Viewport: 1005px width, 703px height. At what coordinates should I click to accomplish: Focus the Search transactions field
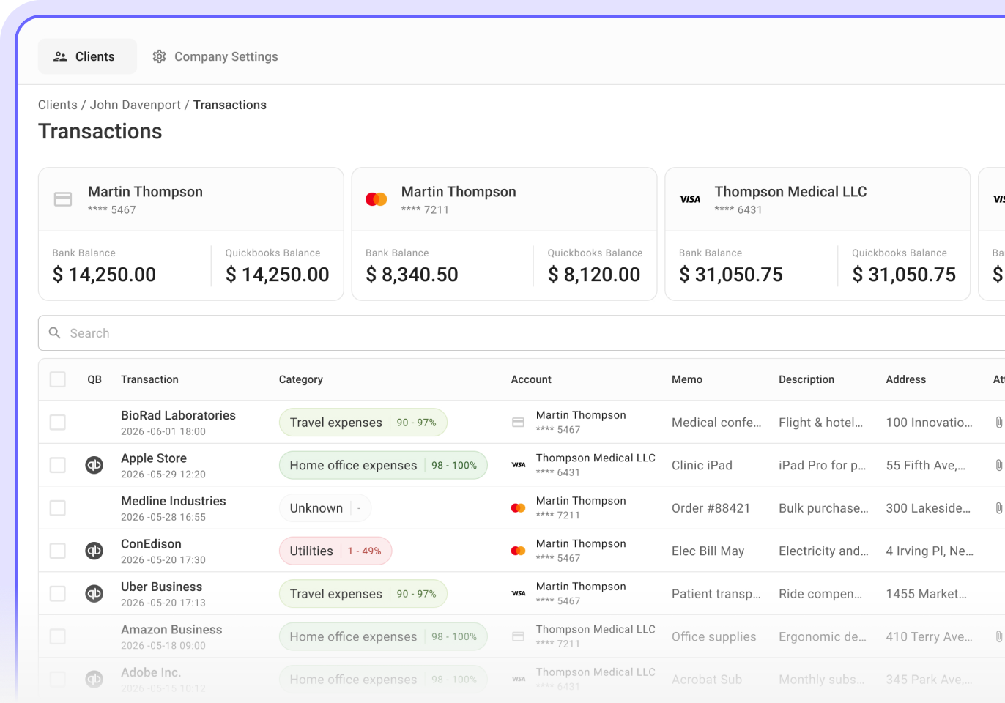(522, 333)
